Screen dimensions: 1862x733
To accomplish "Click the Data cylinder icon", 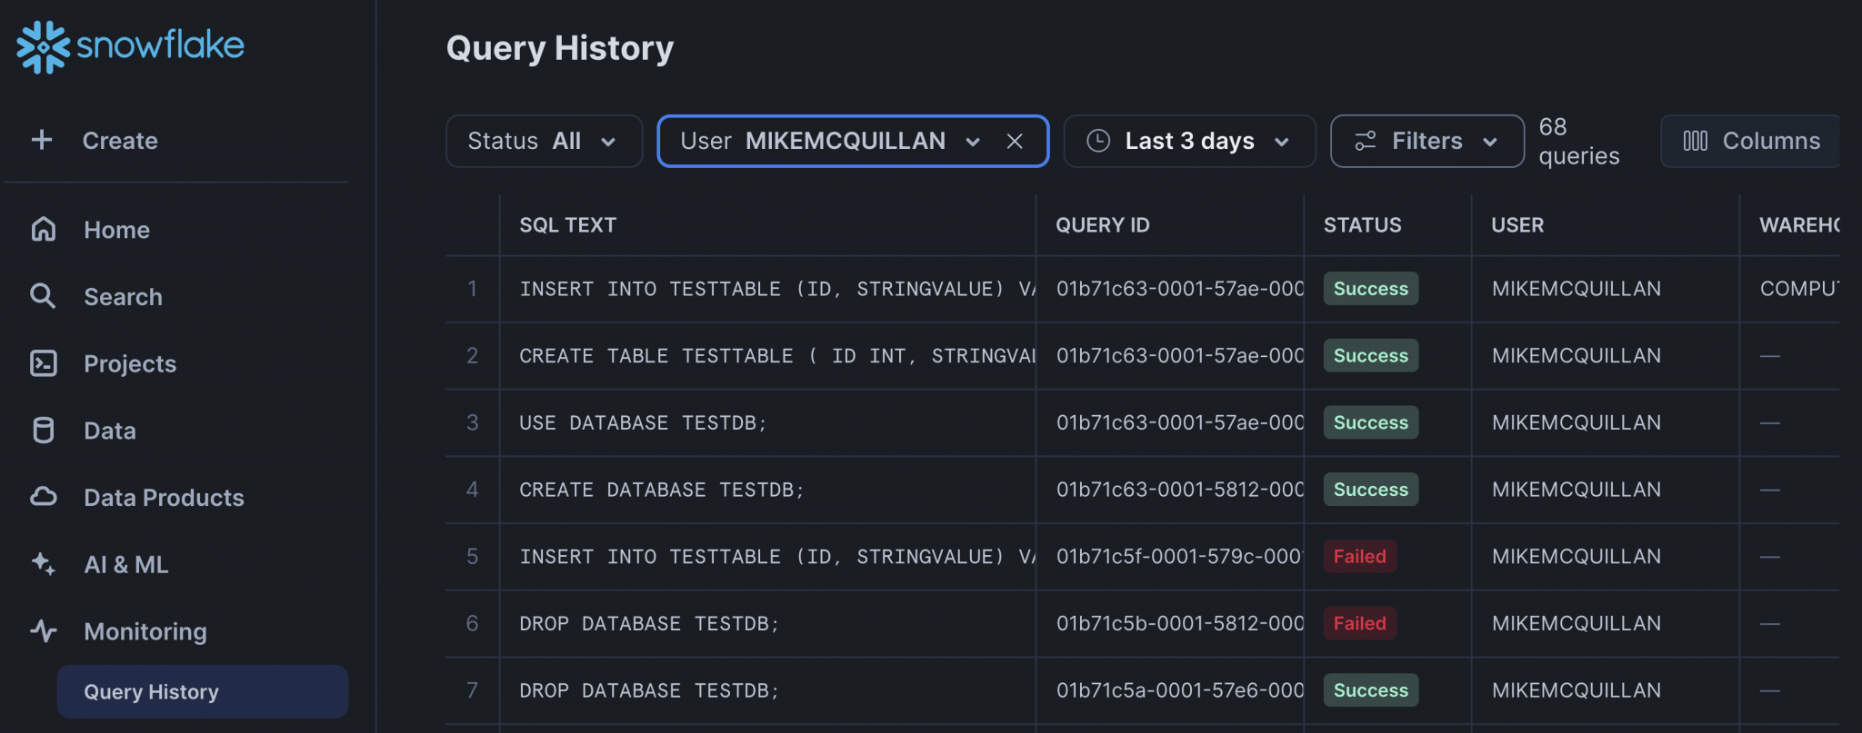I will pos(44,431).
